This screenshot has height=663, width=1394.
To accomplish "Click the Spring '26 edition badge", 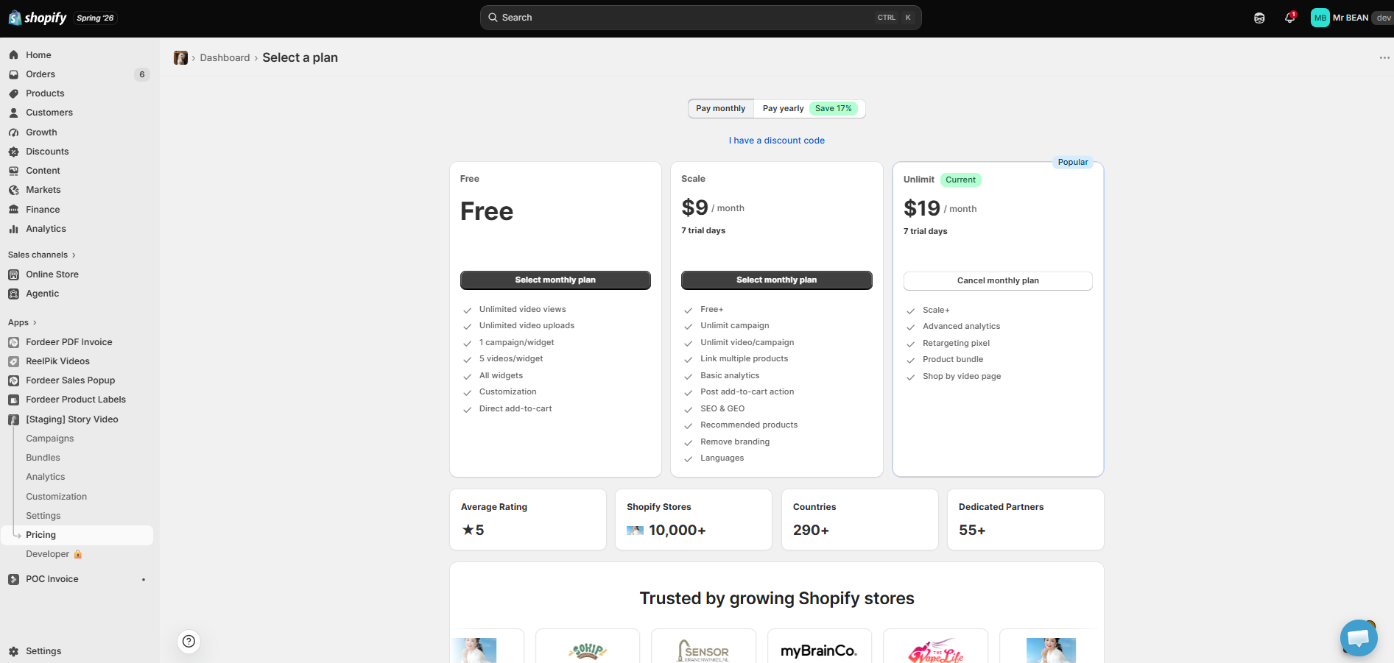I will coord(96,18).
